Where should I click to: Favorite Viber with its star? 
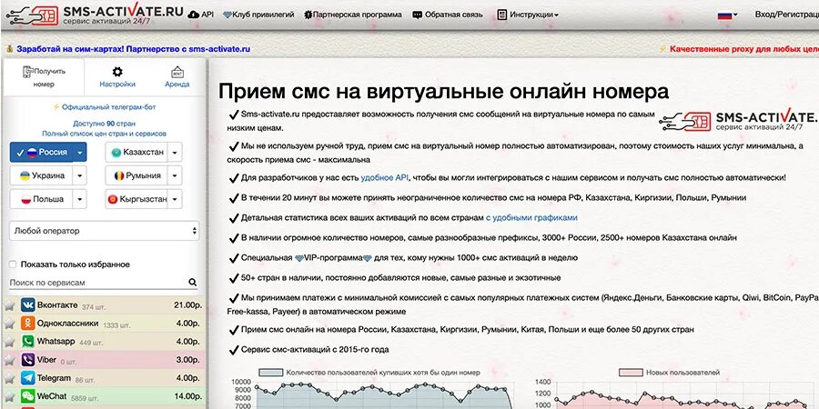tap(9, 361)
